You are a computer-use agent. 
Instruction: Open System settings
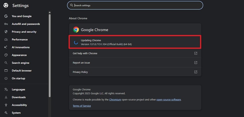pos(16,113)
